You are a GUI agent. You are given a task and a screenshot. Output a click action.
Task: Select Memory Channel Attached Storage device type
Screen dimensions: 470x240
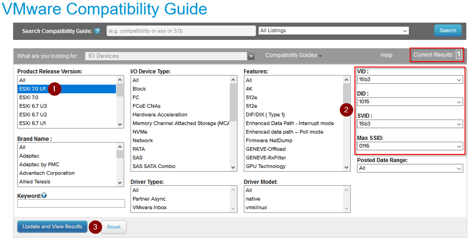pyautogui.click(x=180, y=123)
